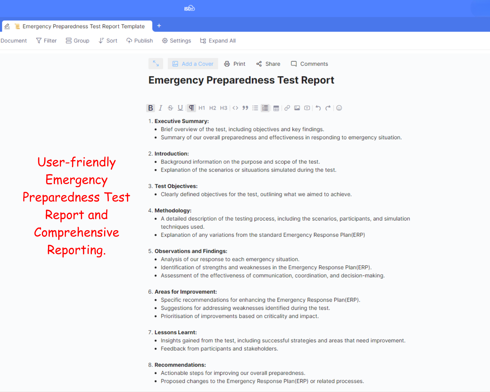
Task: Click the Add a Cover button
Action: coord(193,64)
